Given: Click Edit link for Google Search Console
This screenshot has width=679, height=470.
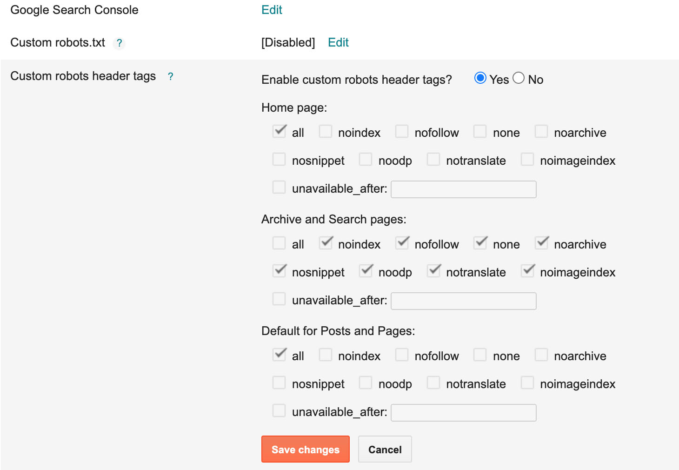Looking at the screenshot, I should tap(272, 10).
